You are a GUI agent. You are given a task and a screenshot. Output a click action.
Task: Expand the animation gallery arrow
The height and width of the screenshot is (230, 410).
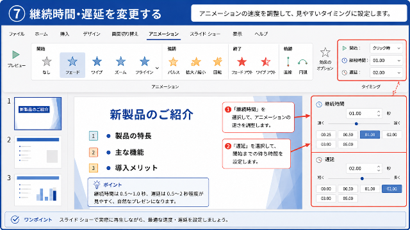point(157,68)
